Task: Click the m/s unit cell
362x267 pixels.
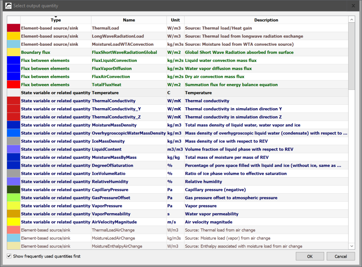Action: 176,222
